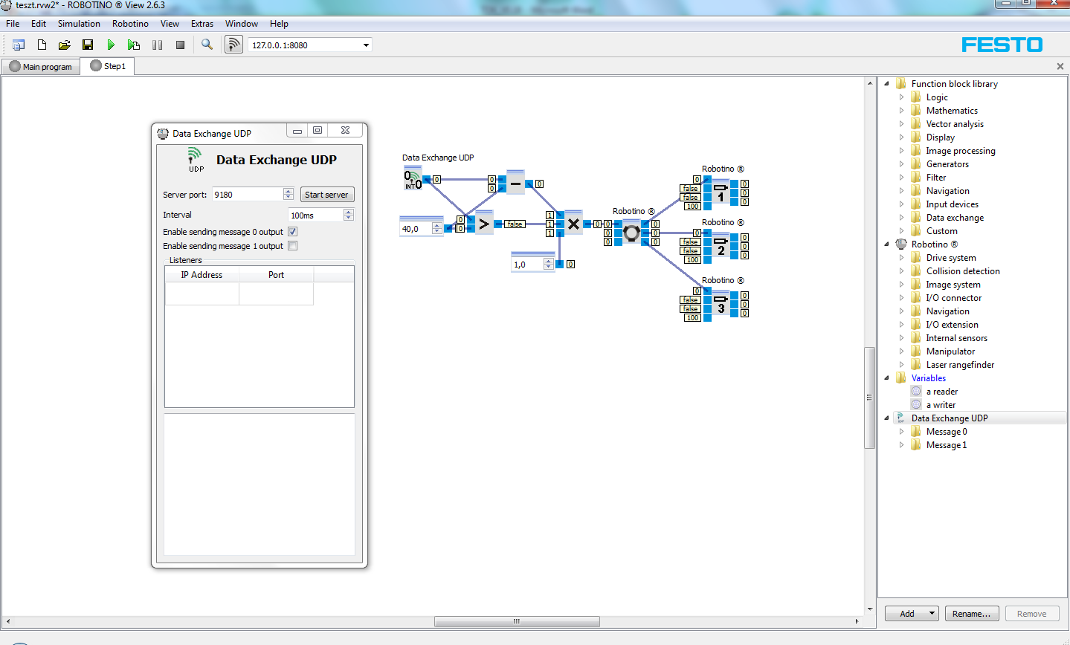Image resolution: width=1070 pixels, height=645 pixels.
Task: Click the Server port input field
Action: [248, 195]
